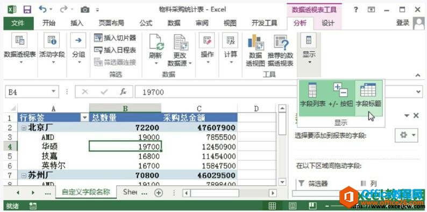
Task: Open 推荐的数据透视表
Action: point(281,51)
